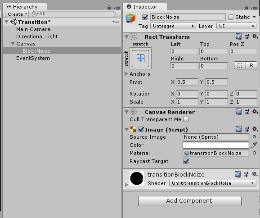Select BlockNoize in the Hierarchy
The image size is (260, 218).
point(62,51)
